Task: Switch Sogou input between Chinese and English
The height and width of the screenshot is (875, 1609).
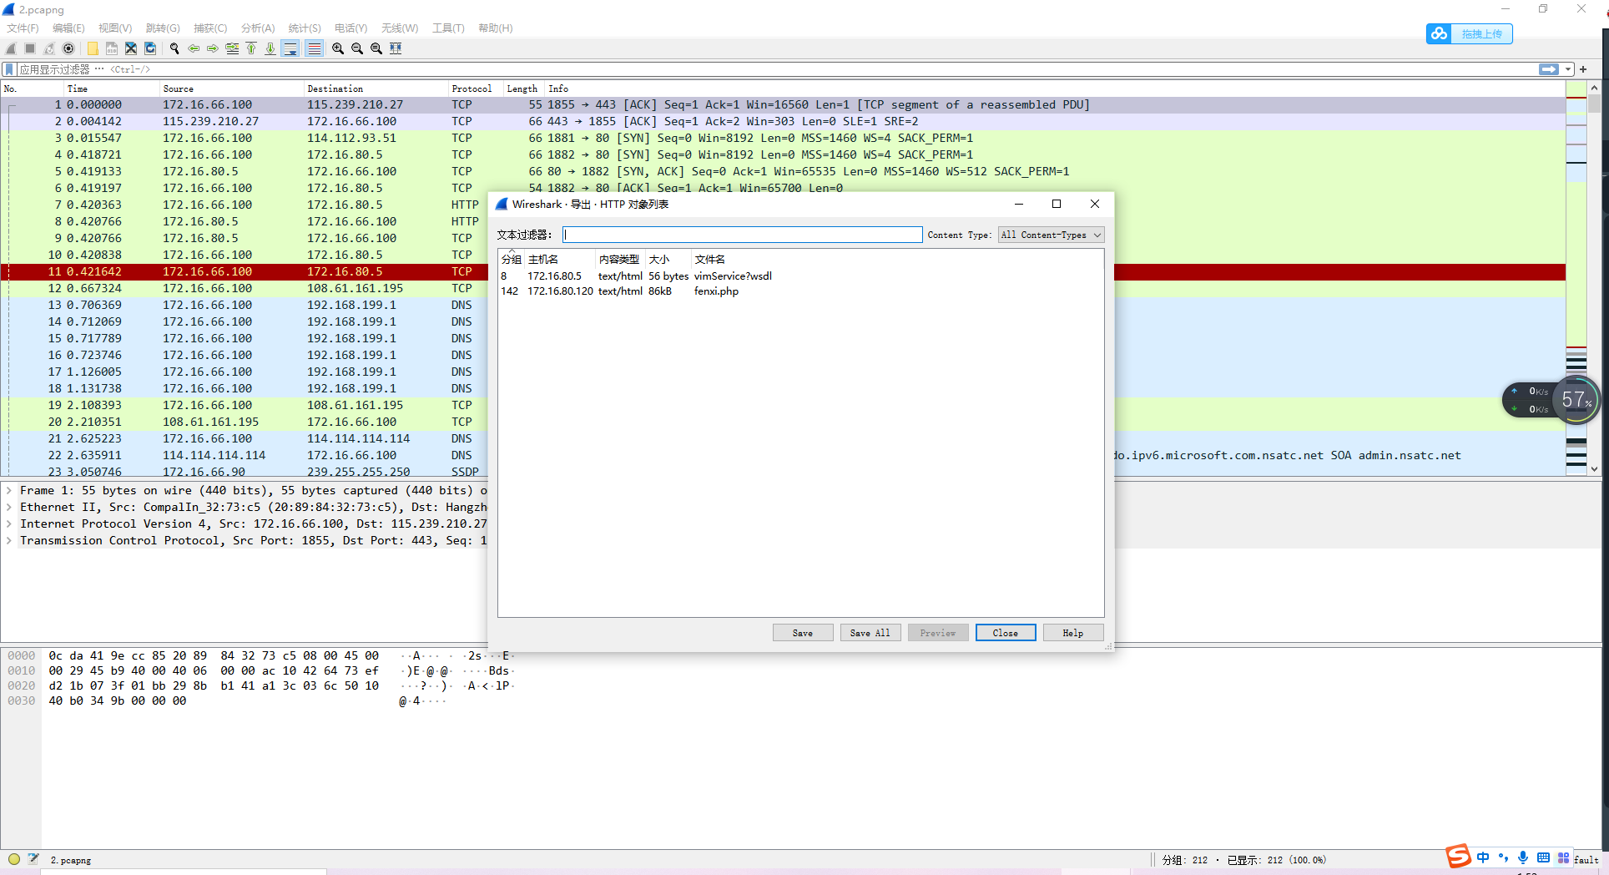Action: (1482, 857)
